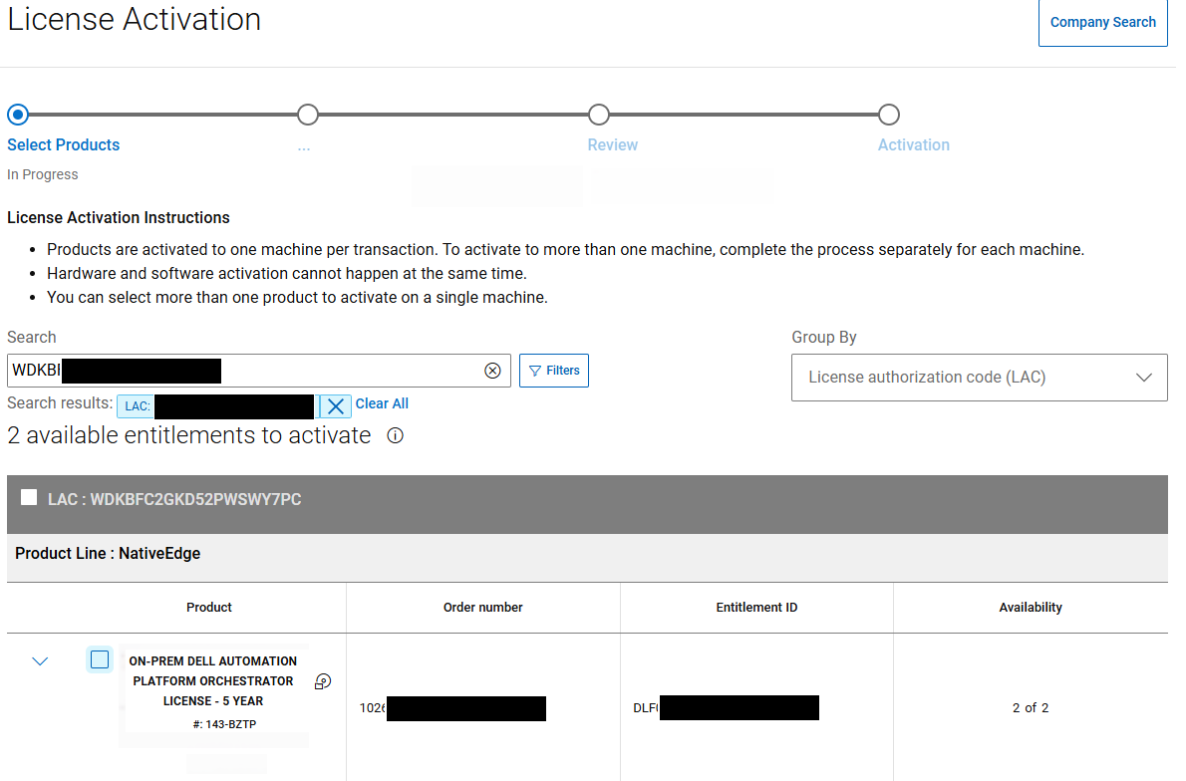Click the ellipsis label under the second step

coord(303,146)
